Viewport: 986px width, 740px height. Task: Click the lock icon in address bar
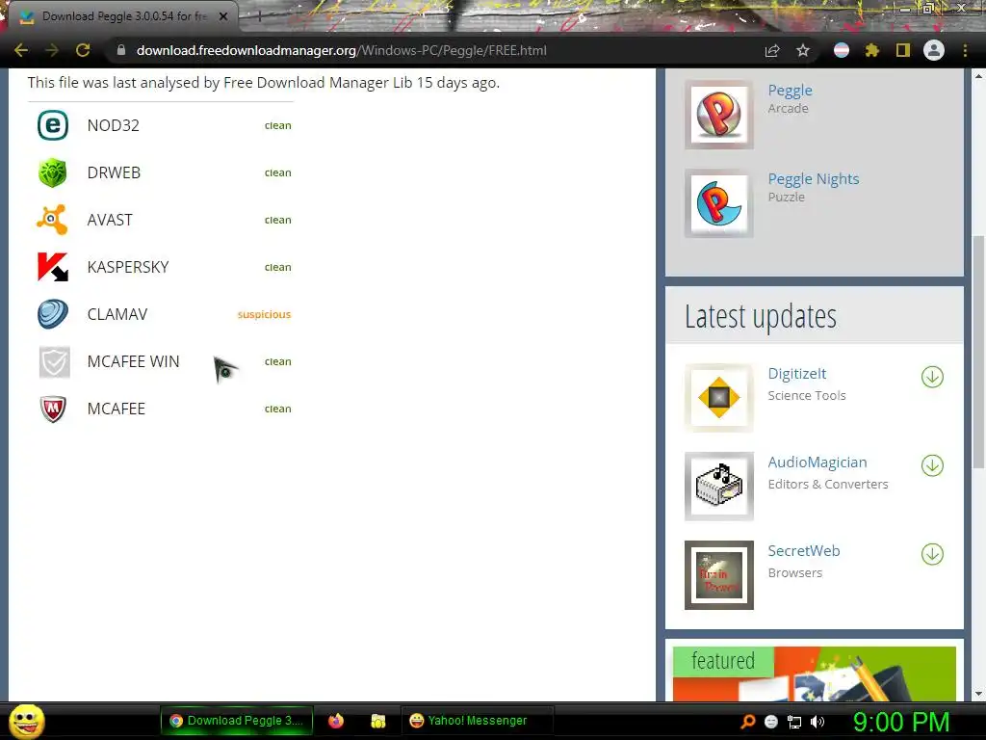[x=120, y=50]
